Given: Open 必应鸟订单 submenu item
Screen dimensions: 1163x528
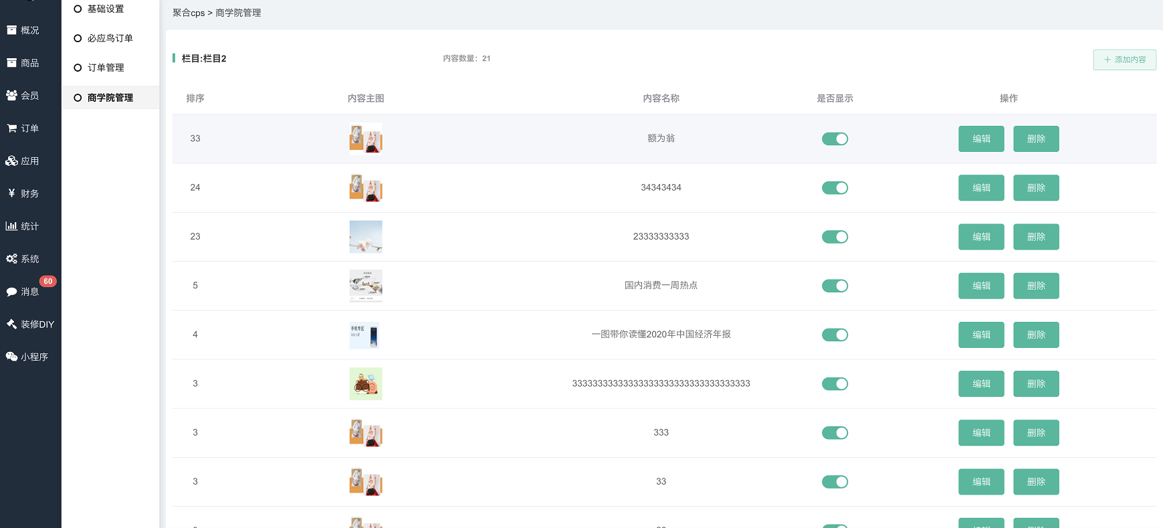Looking at the screenshot, I should 110,38.
